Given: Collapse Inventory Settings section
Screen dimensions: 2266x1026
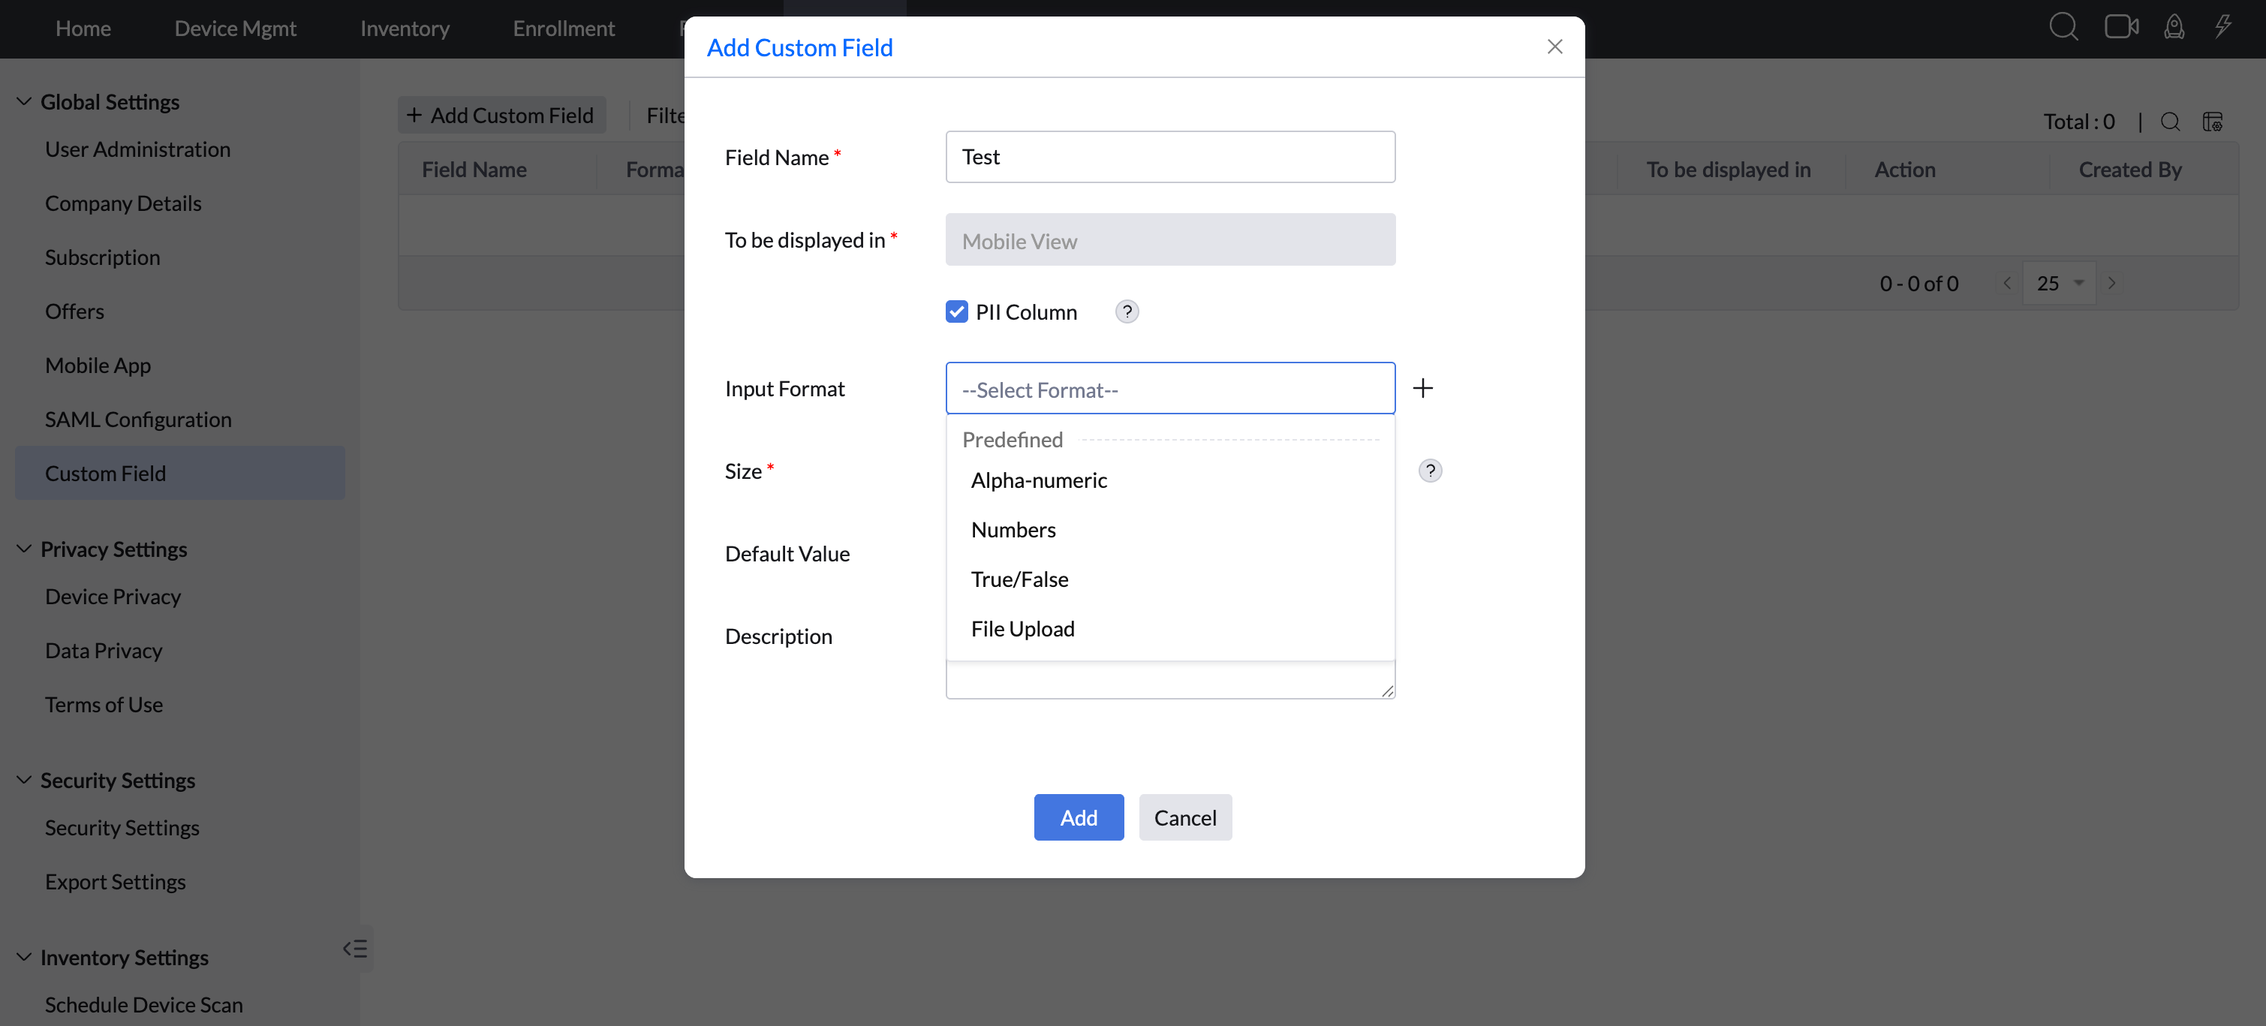Looking at the screenshot, I should click(24, 958).
